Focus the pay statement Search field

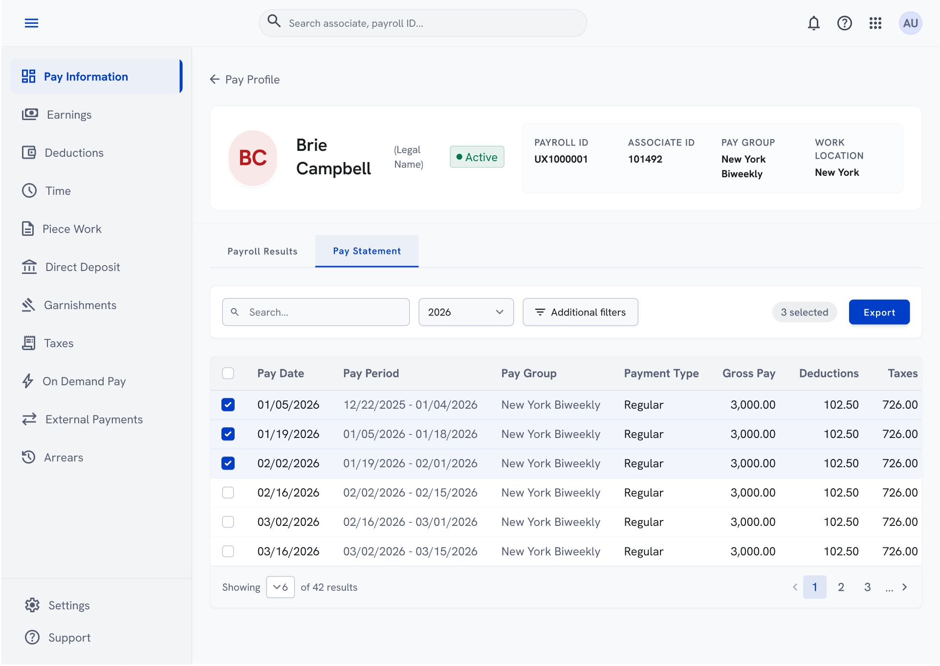point(316,312)
